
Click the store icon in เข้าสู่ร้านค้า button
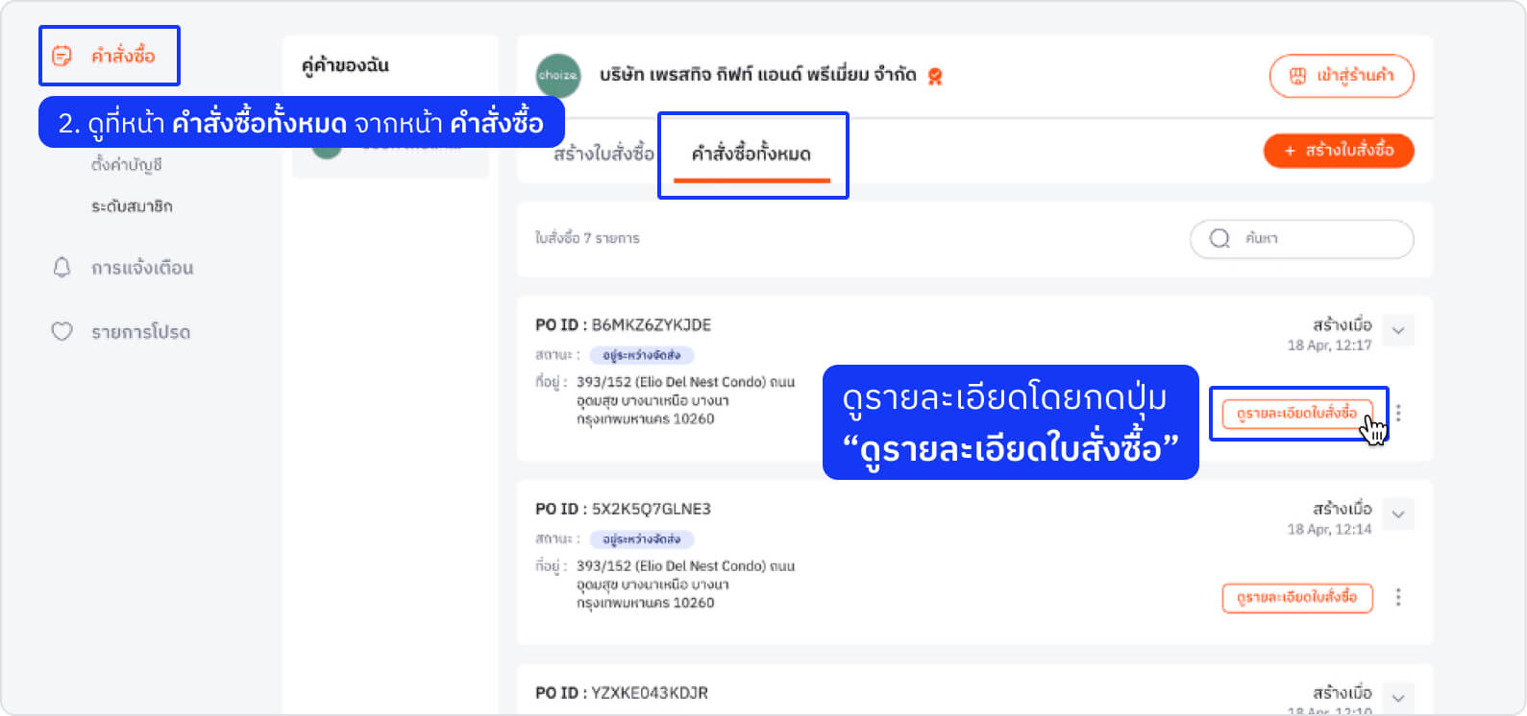point(1297,76)
